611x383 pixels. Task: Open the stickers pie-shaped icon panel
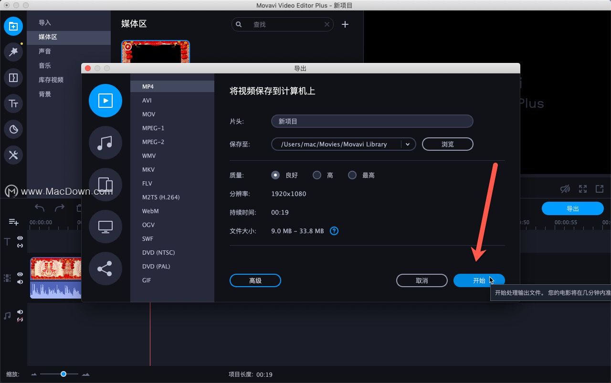point(13,129)
